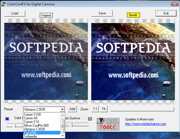This screenshot has height=139, width=180.
Task: Exit the application via Exit button
Action: point(166,13)
